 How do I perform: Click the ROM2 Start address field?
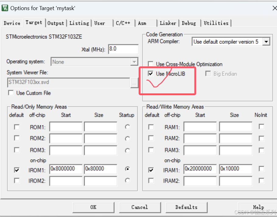(x=66, y=138)
